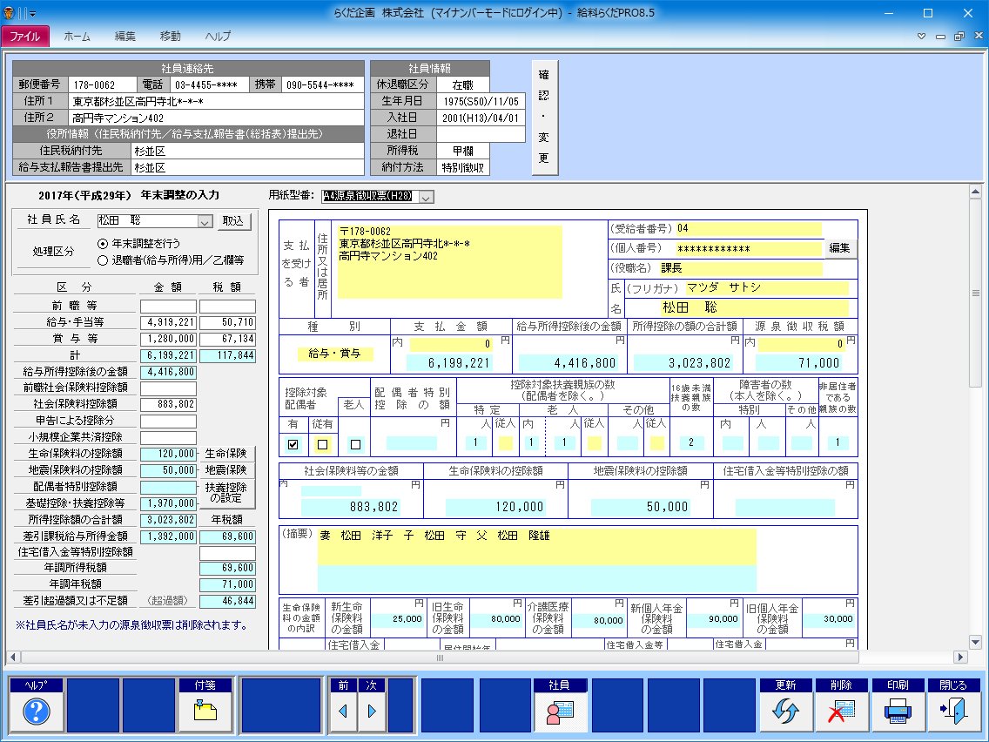Click the 小規模企業共済控除 input field

click(168, 437)
